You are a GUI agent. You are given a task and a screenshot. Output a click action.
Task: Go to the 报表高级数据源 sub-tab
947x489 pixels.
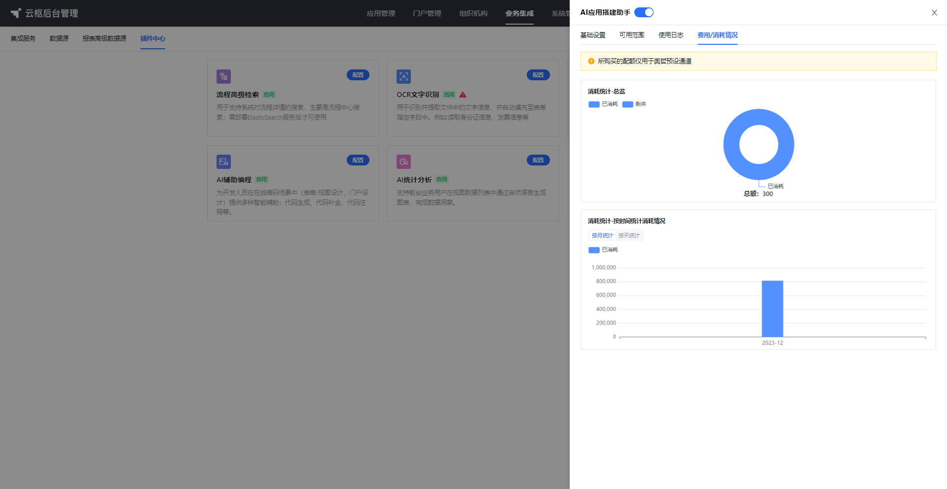[x=105, y=38]
